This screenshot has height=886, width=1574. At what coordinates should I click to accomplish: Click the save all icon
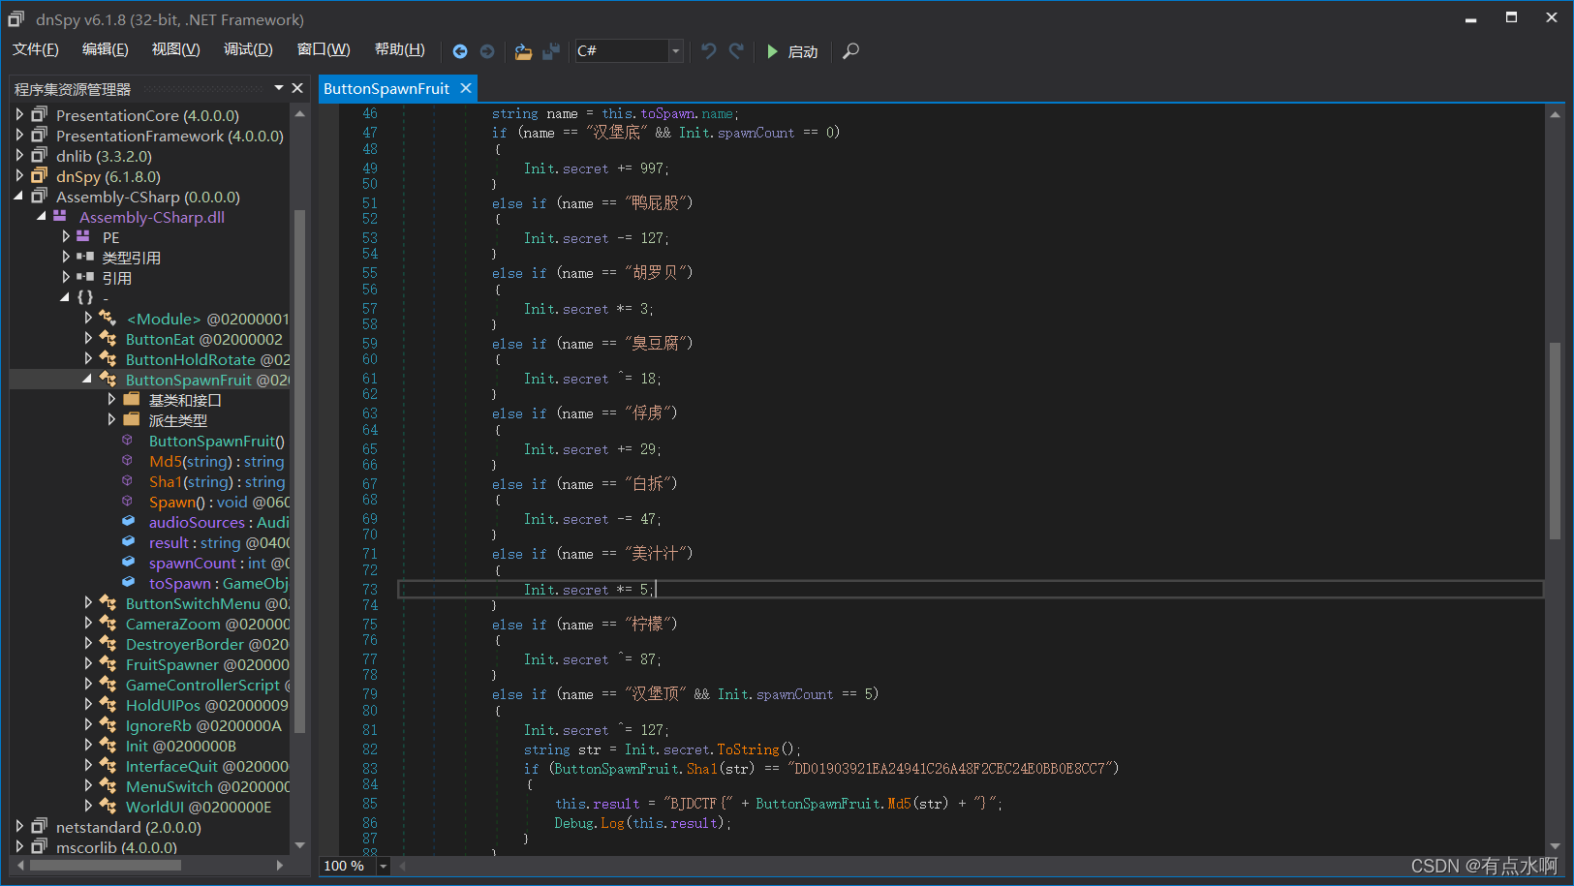coord(551,51)
